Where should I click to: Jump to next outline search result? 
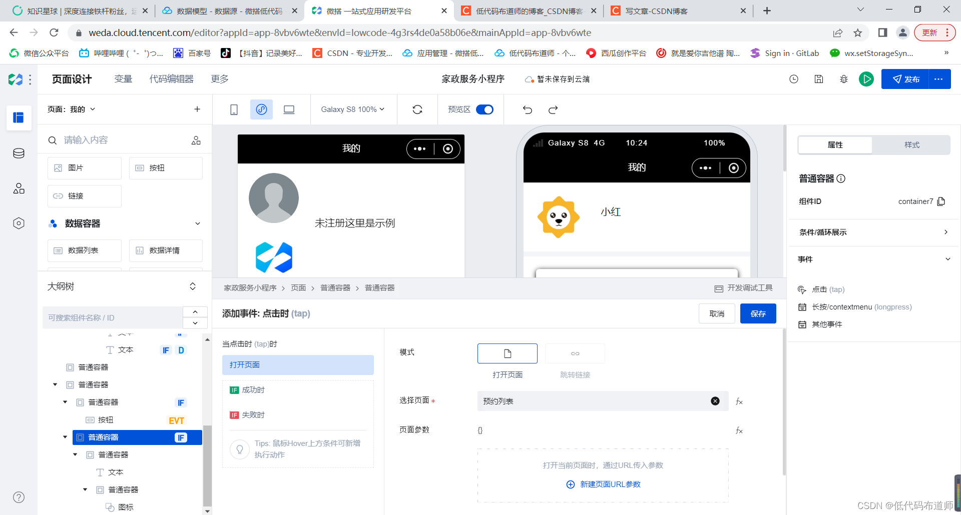coord(195,323)
